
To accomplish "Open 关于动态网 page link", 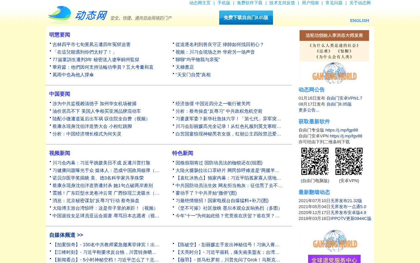I will [360, 3].
